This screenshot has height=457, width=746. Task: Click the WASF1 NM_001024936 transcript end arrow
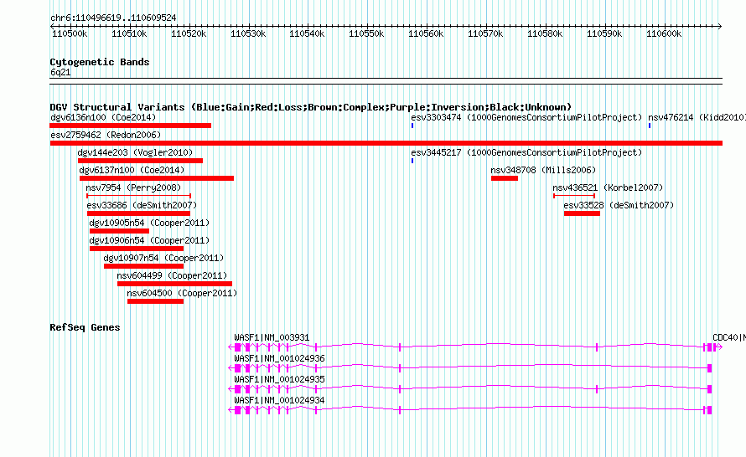[x=231, y=368]
